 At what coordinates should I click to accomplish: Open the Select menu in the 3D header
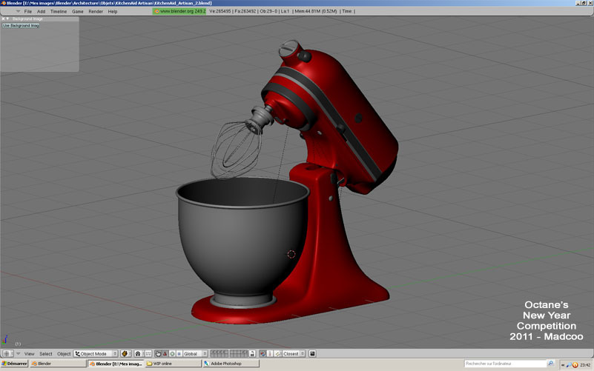[46, 354]
